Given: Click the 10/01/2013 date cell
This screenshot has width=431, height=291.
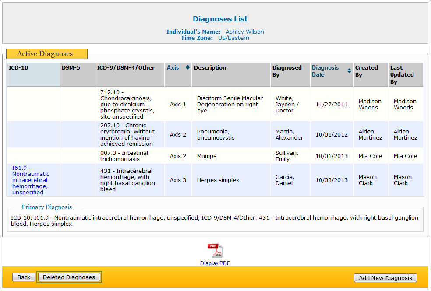Looking at the screenshot, I should point(332,156).
